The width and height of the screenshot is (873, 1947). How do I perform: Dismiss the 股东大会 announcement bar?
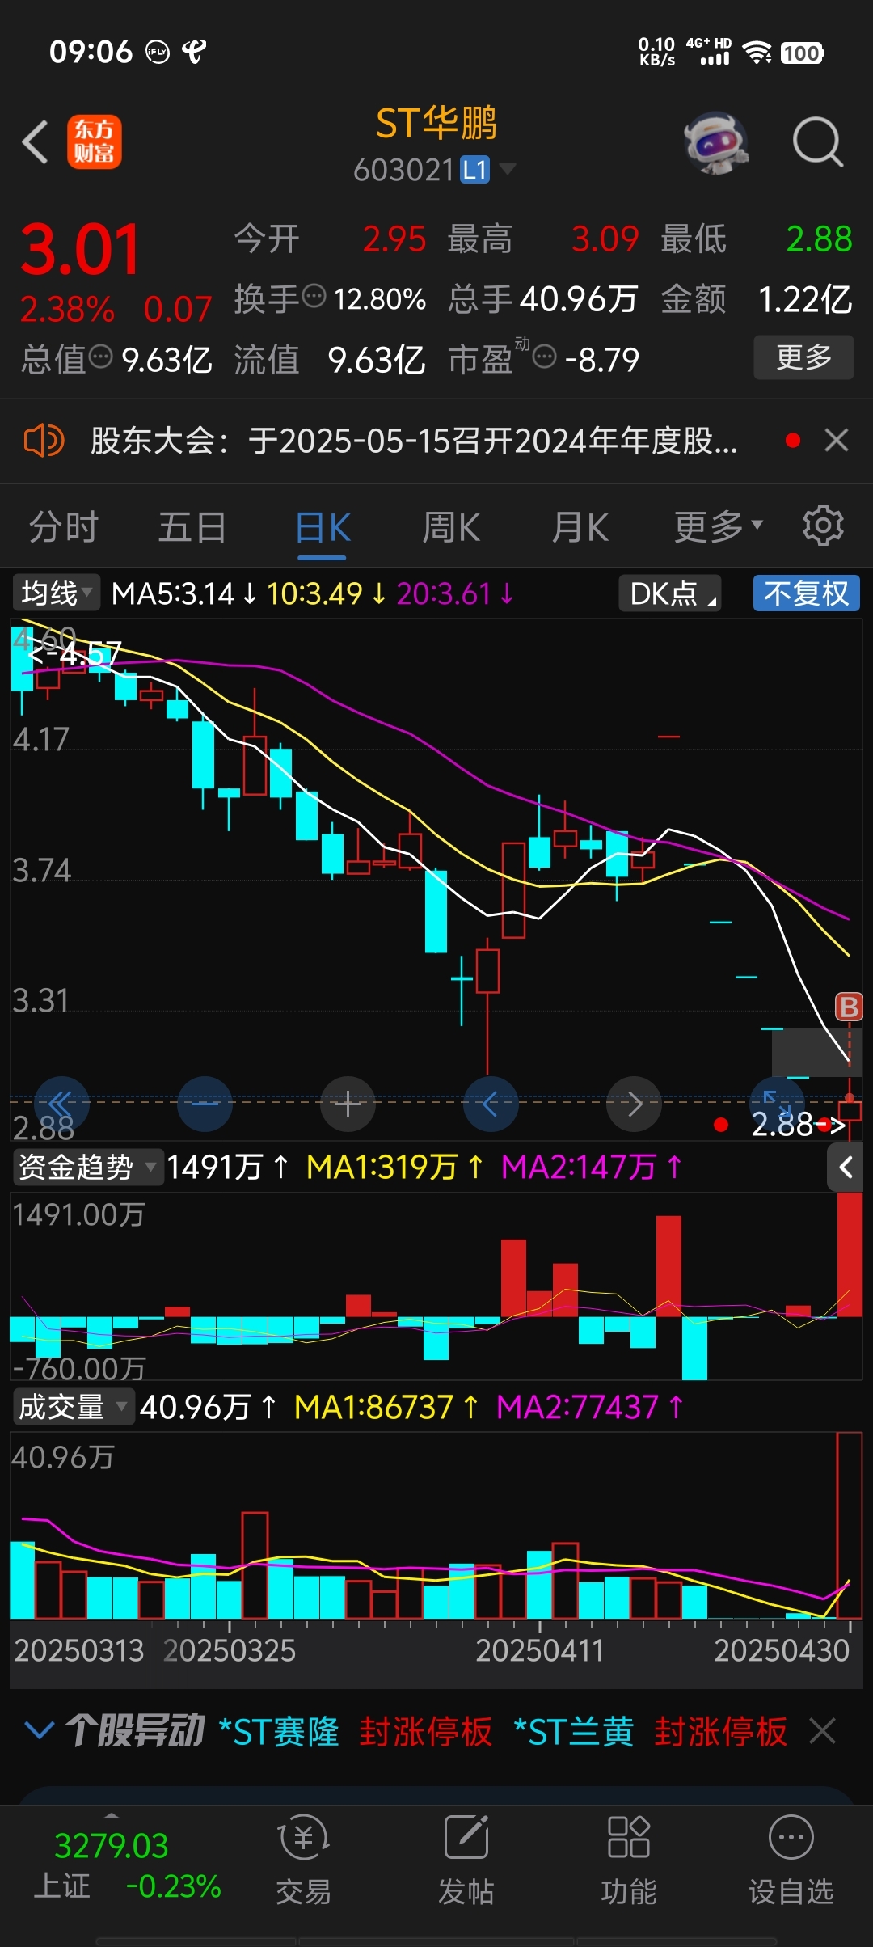pos(837,441)
